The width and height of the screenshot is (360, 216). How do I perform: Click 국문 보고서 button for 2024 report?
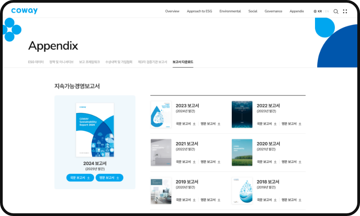pyautogui.click(x=80, y=178)
